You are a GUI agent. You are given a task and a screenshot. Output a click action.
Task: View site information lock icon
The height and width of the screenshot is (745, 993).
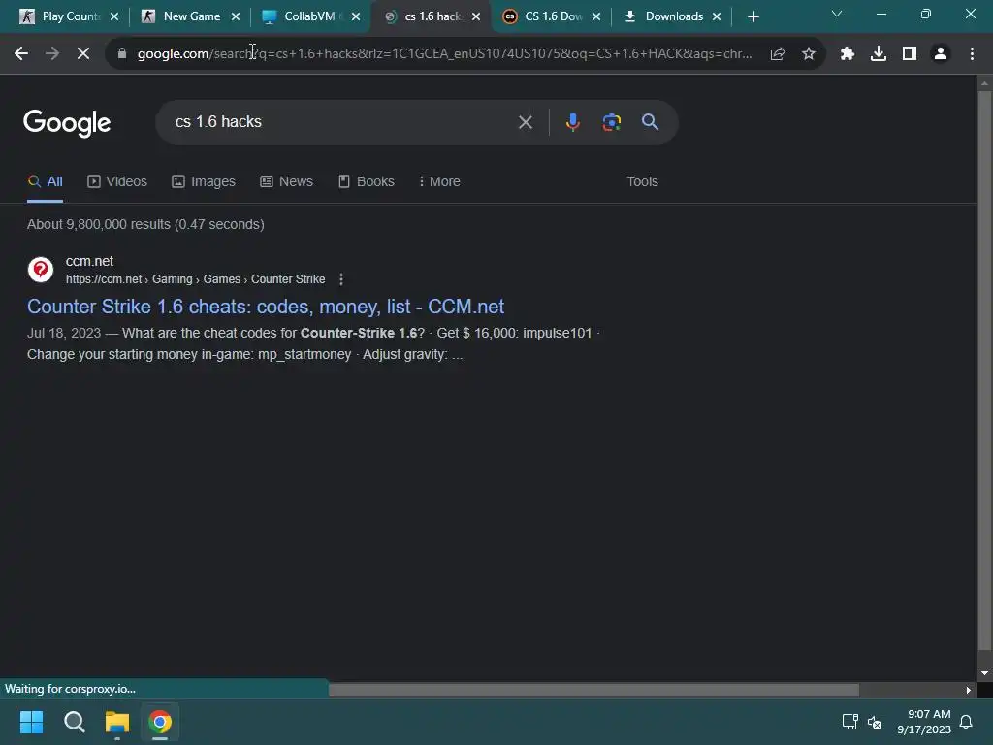point(122,54)
